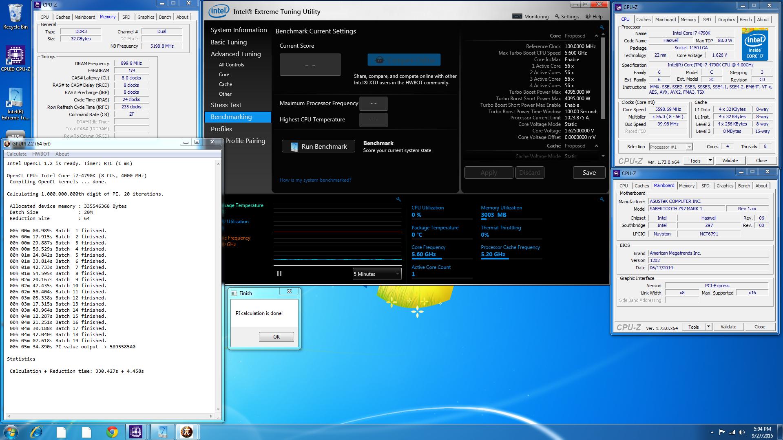The height and width of the screenshot is (440, 783).
Task: Click the Compare Online button
Action: coord(404,60)
